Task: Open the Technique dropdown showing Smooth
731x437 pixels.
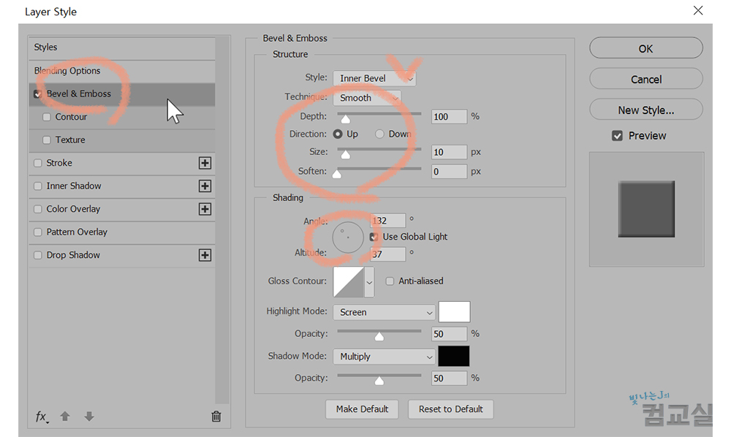Action: pos(367,98)
